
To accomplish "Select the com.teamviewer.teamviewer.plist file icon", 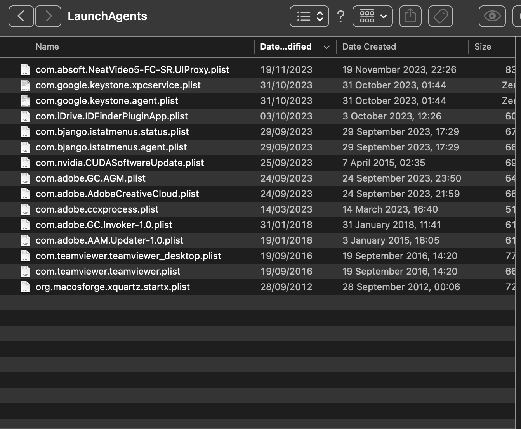I will click(26, 272).
